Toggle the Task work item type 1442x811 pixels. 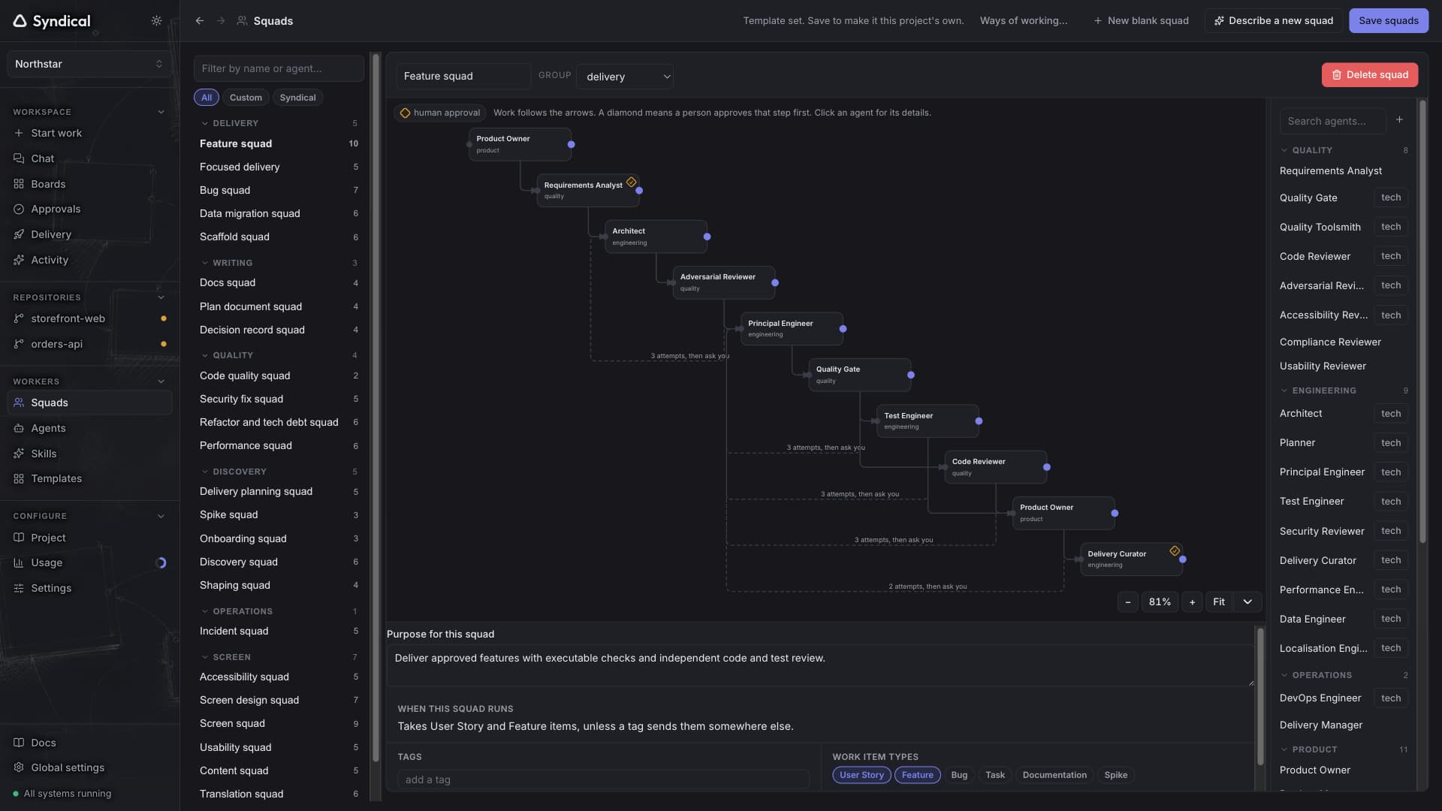(x=995, y=775)
